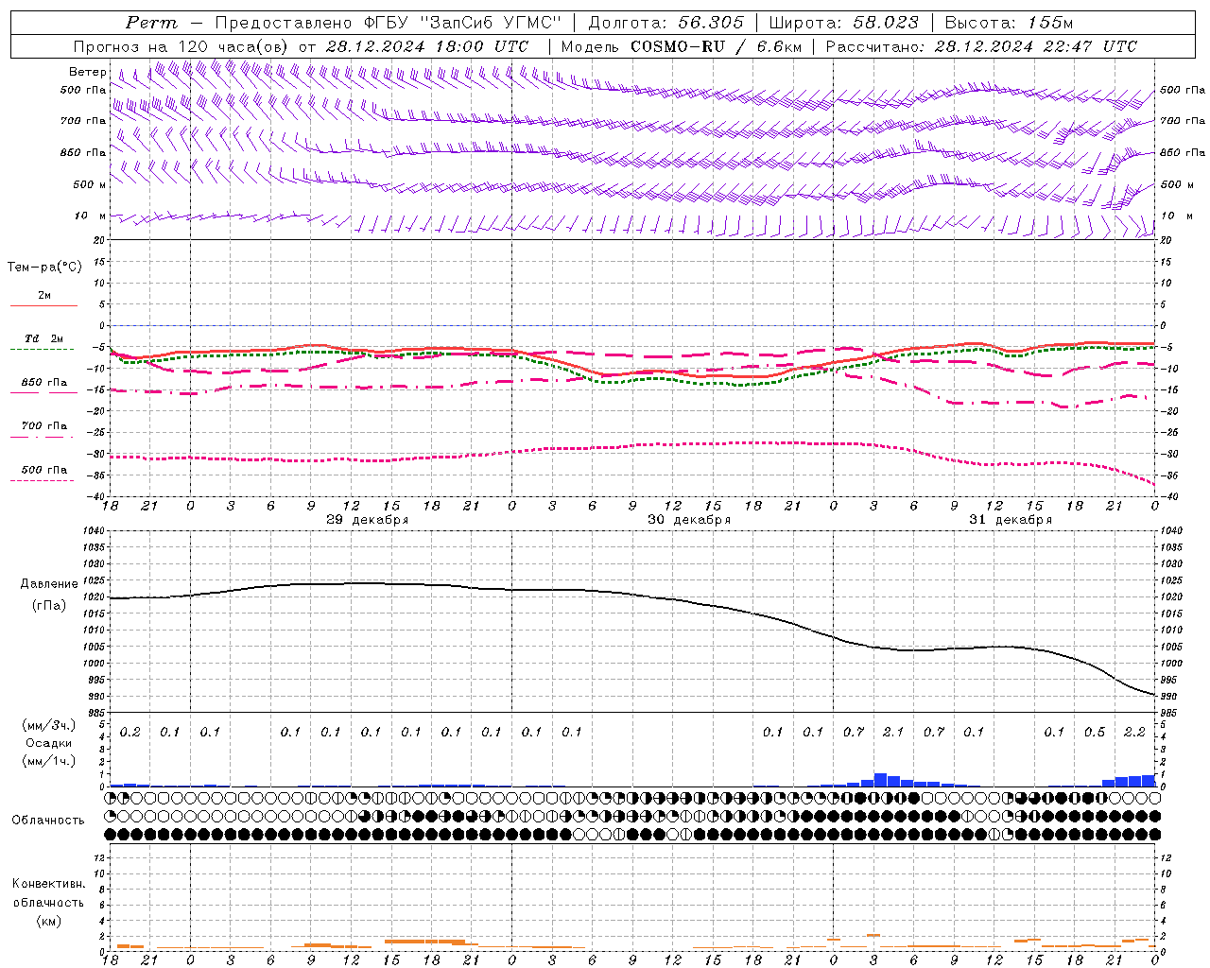
Task: Click the "Тем-ра(°C)" temperature label
Action: [44, 268]
